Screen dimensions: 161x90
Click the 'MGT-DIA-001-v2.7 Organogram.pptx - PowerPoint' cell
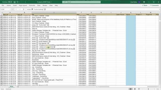[x=54, y=80]
